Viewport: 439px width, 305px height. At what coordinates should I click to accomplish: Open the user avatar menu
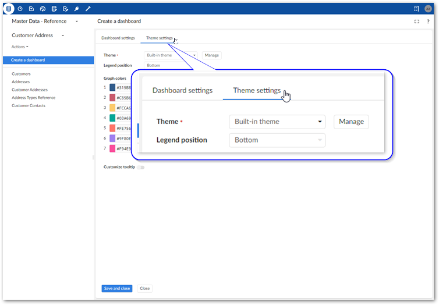click(428, 9)
